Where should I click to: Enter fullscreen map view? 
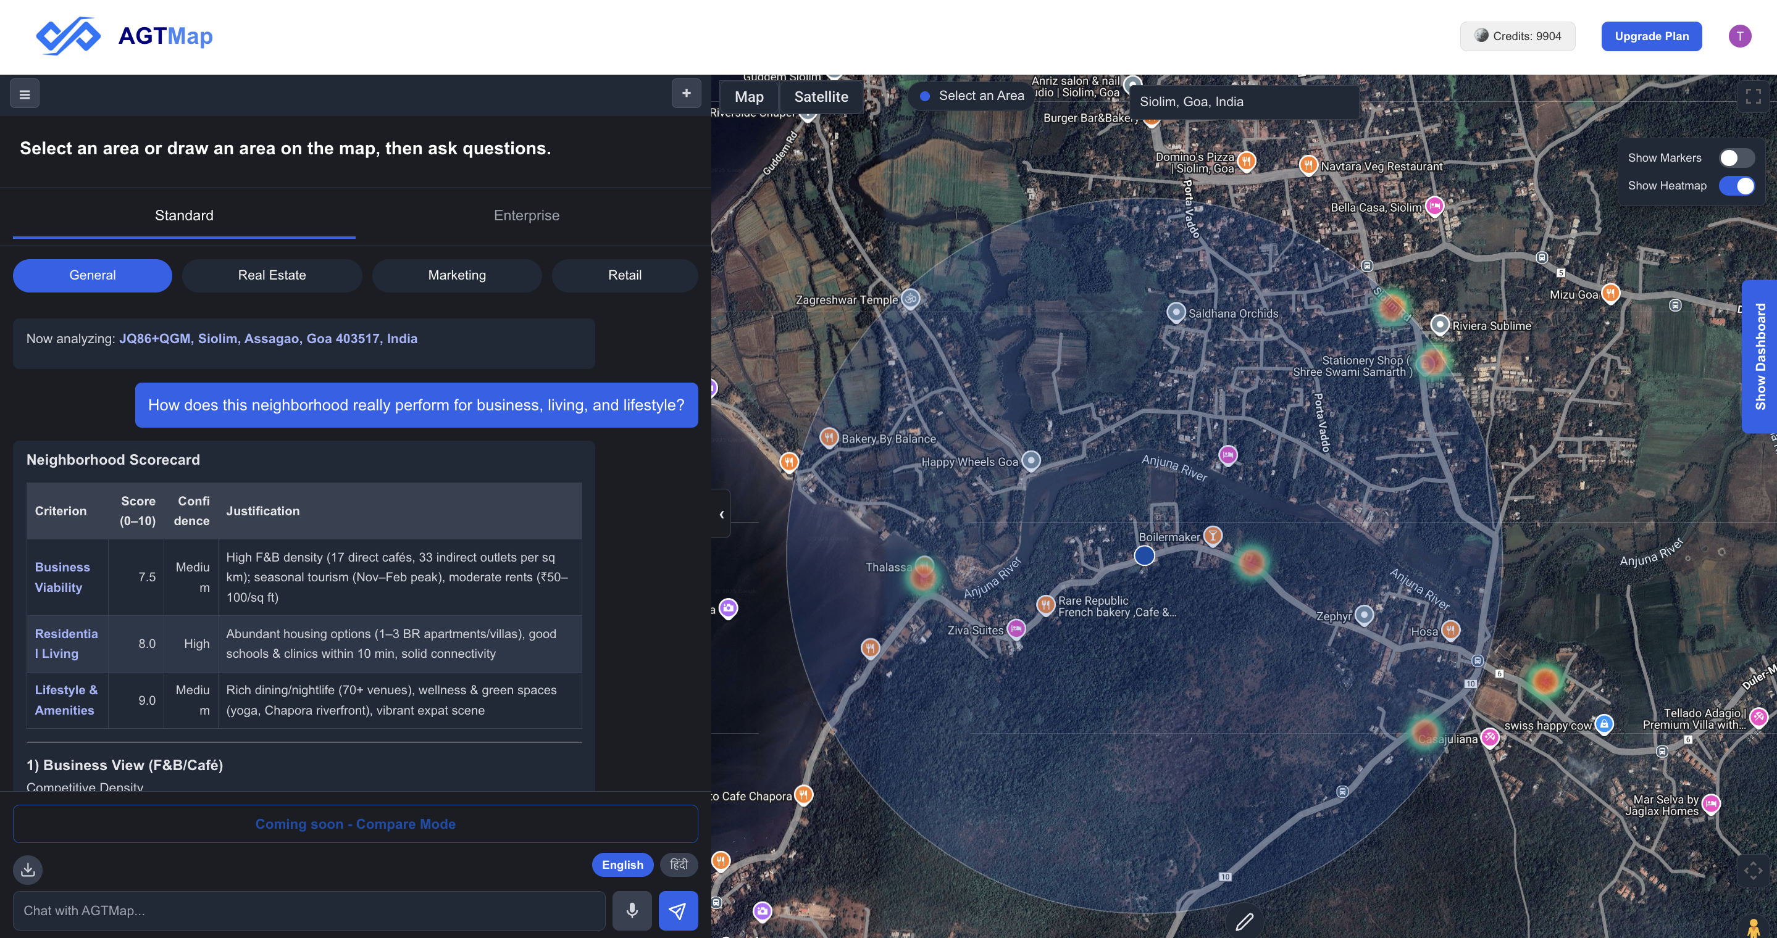1753,97
